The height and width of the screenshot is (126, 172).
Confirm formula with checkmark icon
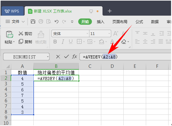point(66,57)
